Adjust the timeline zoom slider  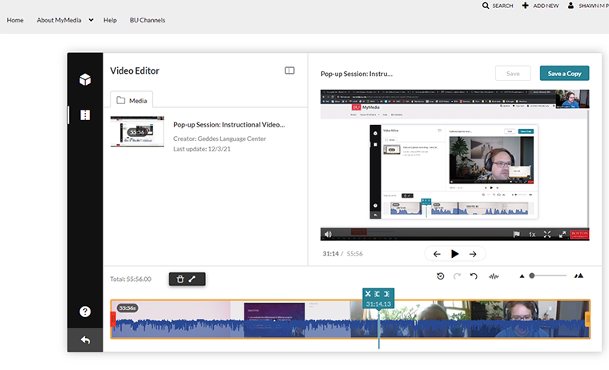pos(532,275)
